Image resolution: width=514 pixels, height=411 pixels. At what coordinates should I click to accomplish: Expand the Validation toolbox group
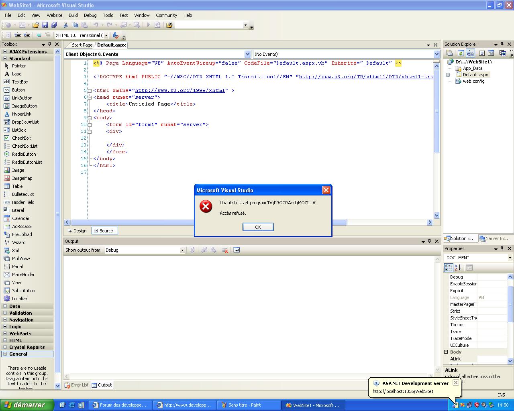tap(5, 313)
